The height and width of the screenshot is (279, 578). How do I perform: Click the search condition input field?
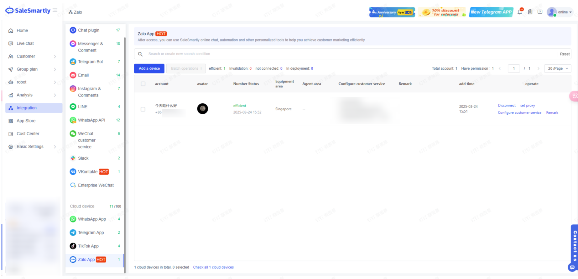point(351,54)
